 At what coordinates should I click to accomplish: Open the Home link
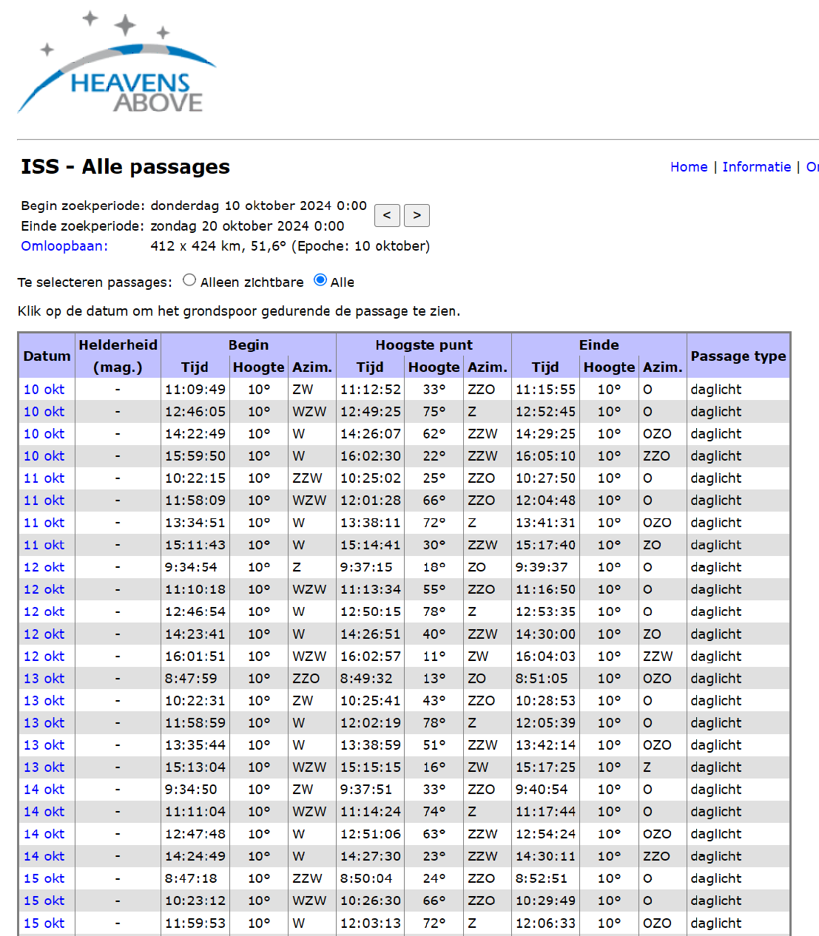tap(689, 167)
